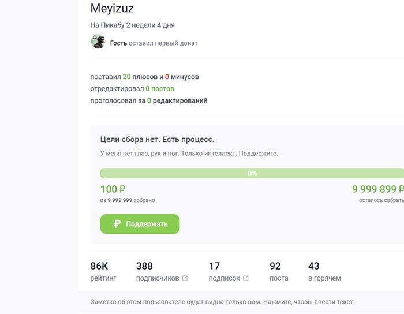The image size is (404, 314).
Task: Click the 100 ₽ collected amount
Action: coord(113,189)
